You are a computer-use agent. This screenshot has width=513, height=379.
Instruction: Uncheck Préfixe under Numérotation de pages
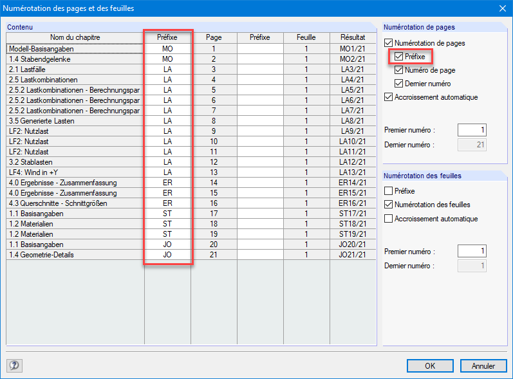(x=398, y=57)
